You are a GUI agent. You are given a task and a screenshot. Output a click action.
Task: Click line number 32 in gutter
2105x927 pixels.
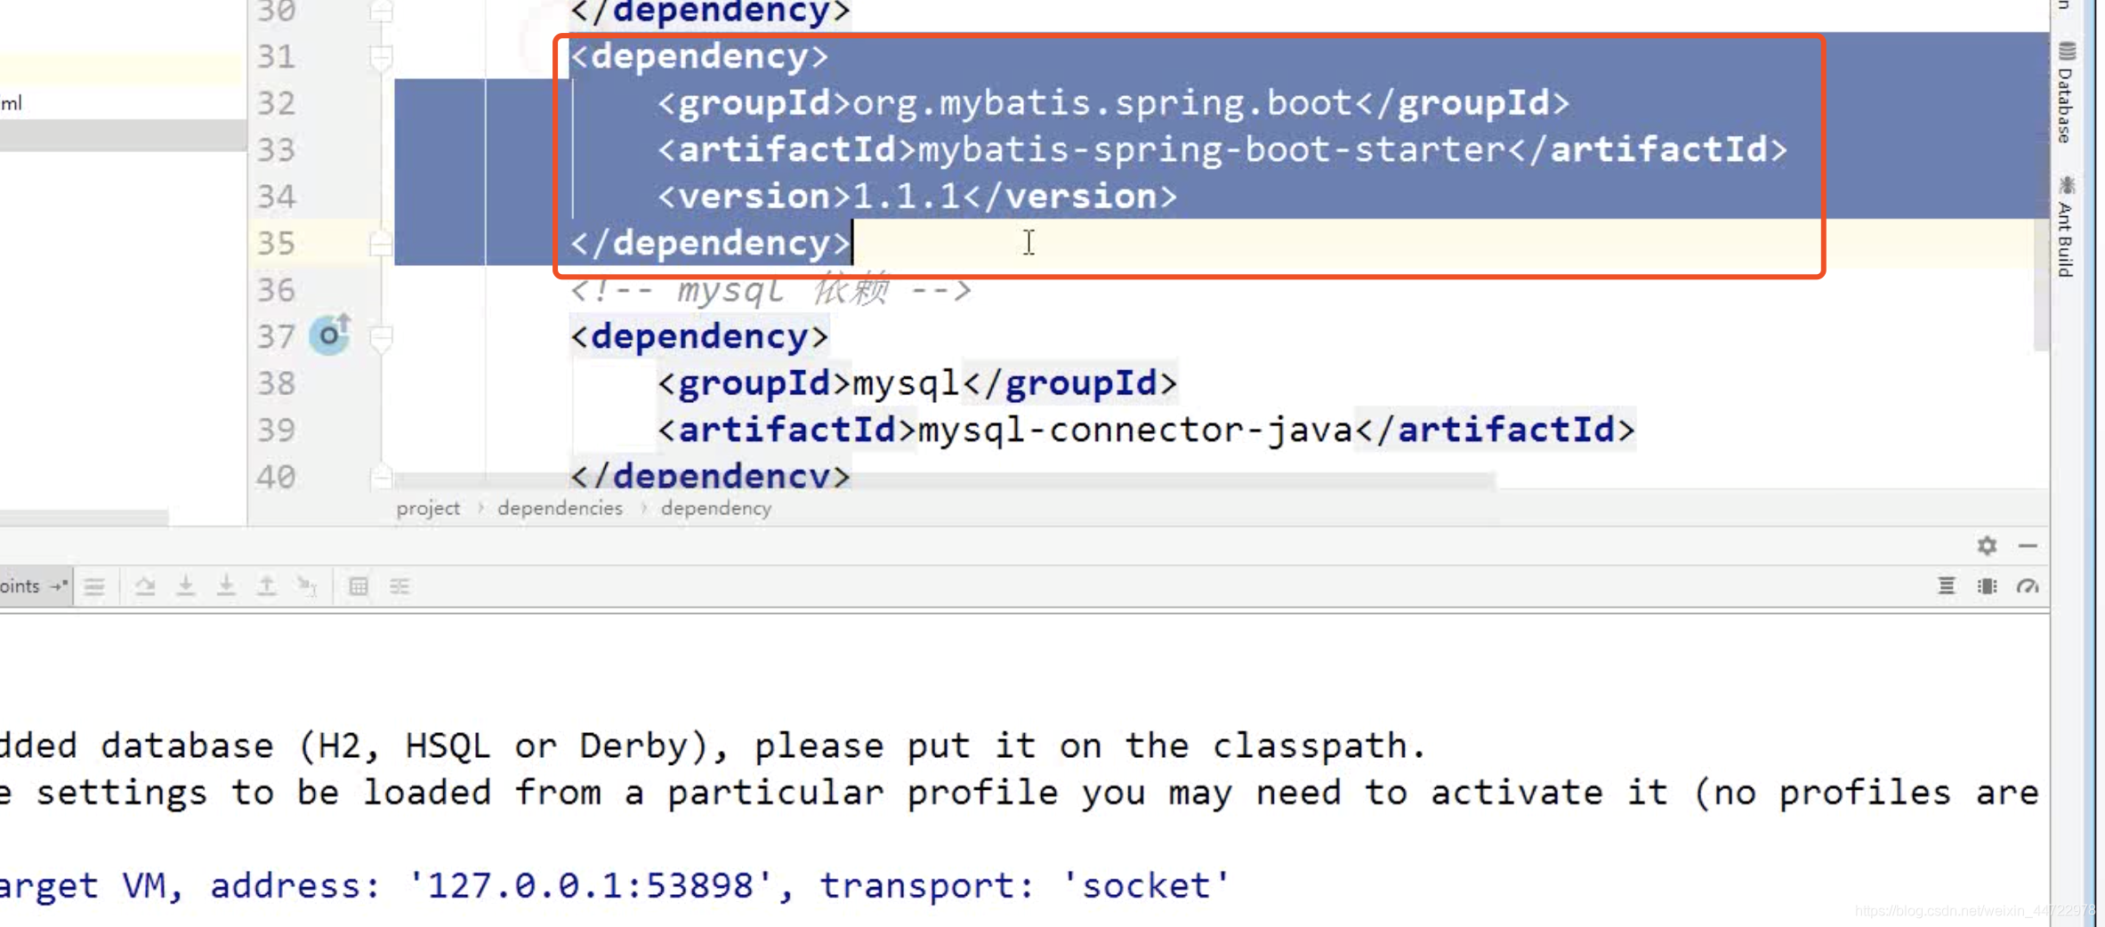(276, 104)
